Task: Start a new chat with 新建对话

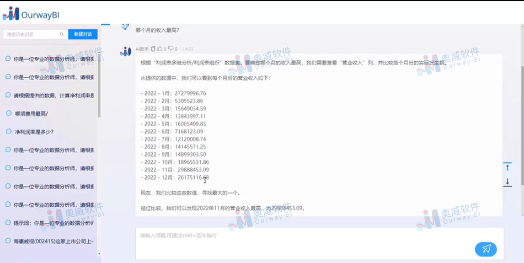Action: point(83,34)
